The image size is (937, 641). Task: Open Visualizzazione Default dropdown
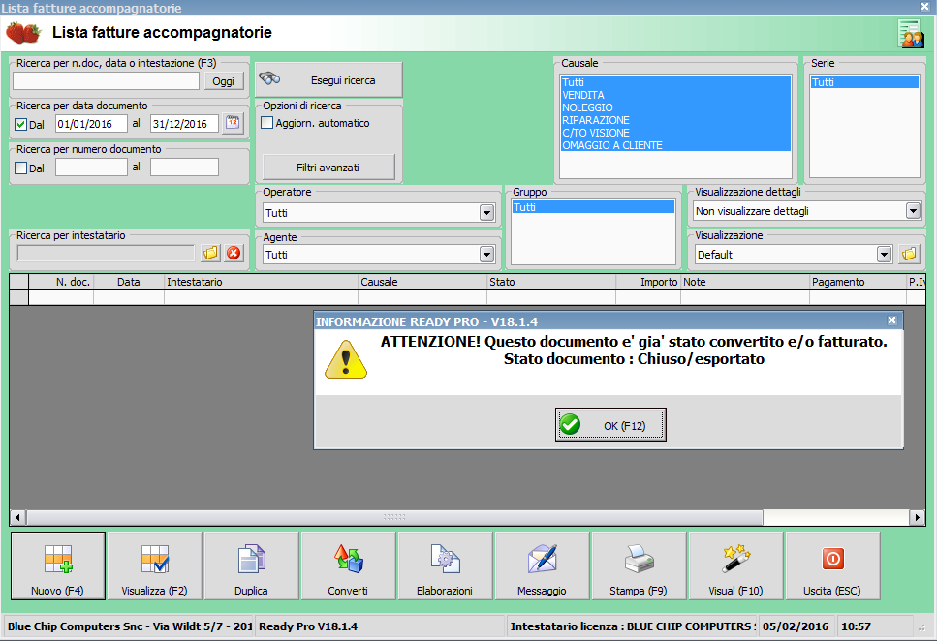click(884, 255)
